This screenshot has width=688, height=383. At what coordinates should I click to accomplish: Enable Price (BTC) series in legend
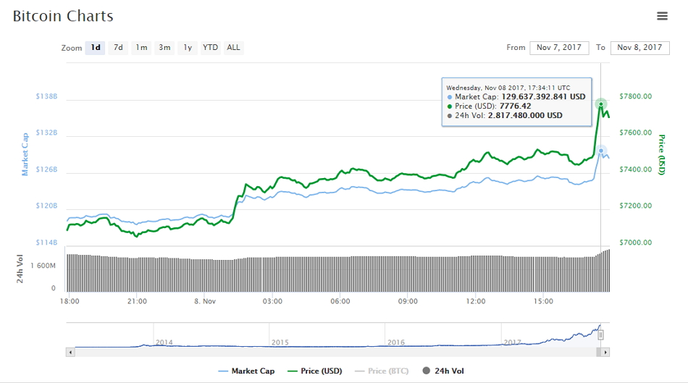[381, 371]
